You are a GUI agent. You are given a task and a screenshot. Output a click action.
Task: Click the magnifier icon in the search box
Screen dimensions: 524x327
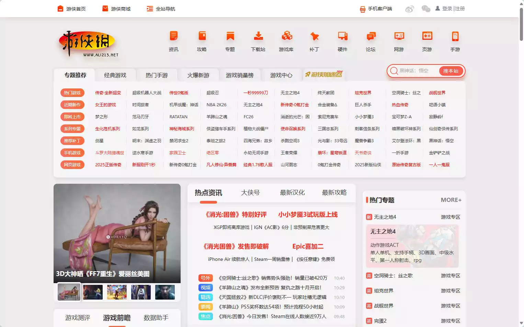(x=394, y=71)
